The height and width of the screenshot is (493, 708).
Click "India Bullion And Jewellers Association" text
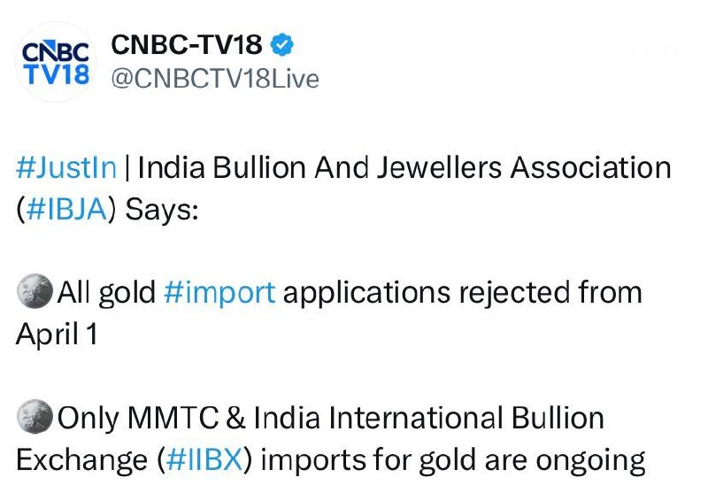(x=404, y=166)
